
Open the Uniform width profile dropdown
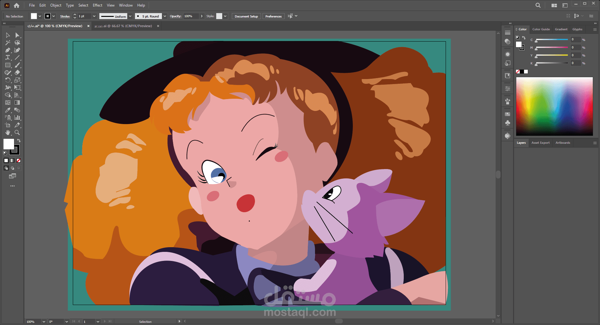(130, 16)
